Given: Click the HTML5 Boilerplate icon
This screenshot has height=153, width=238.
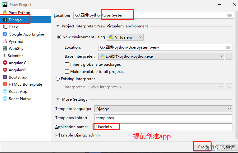Looking at the screenshot, I should 5,84.
